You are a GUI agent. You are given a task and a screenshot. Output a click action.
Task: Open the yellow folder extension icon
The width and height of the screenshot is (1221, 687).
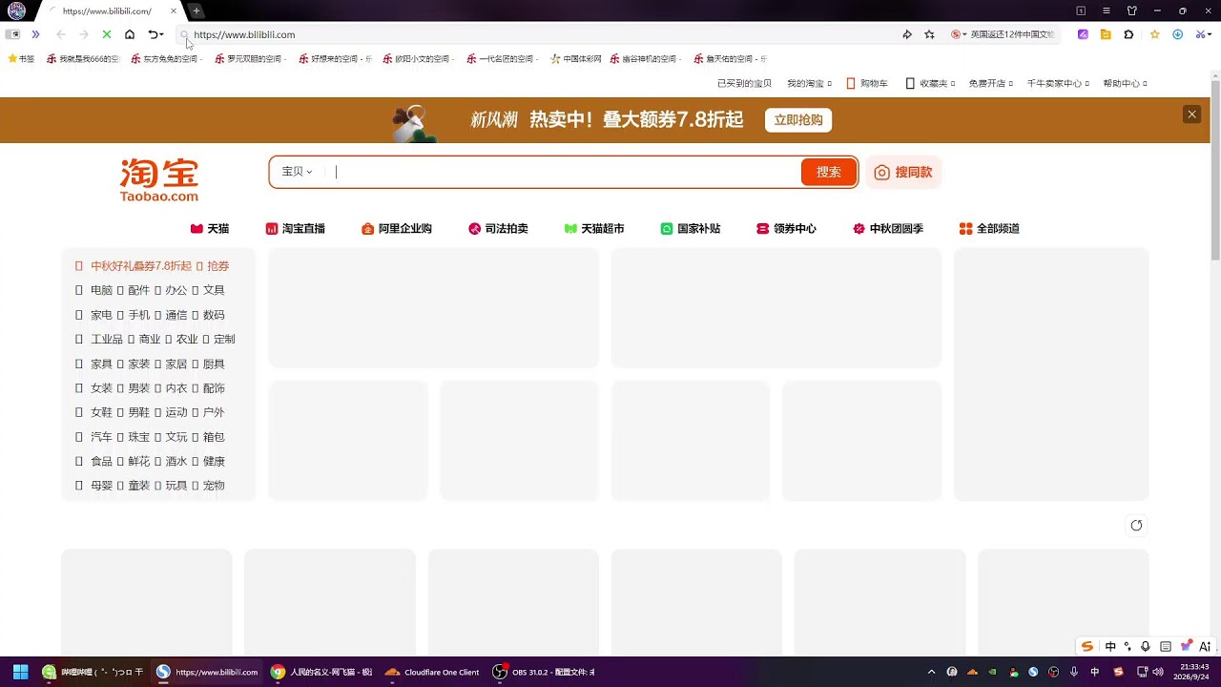point(1106,34)
